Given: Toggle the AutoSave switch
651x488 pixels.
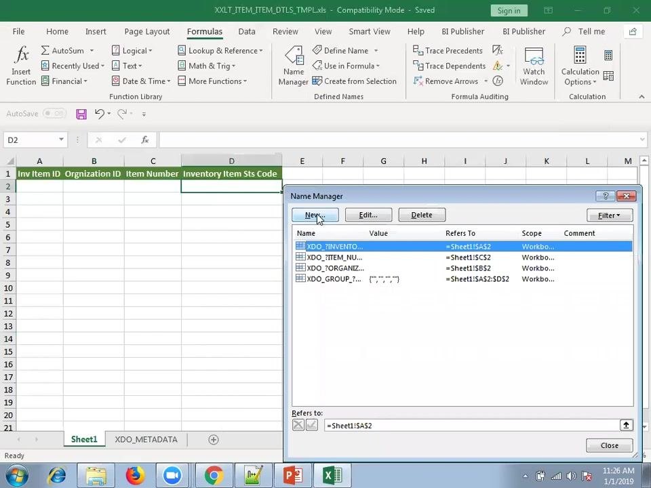Looking at the screenshot, I should coord(55,113).
